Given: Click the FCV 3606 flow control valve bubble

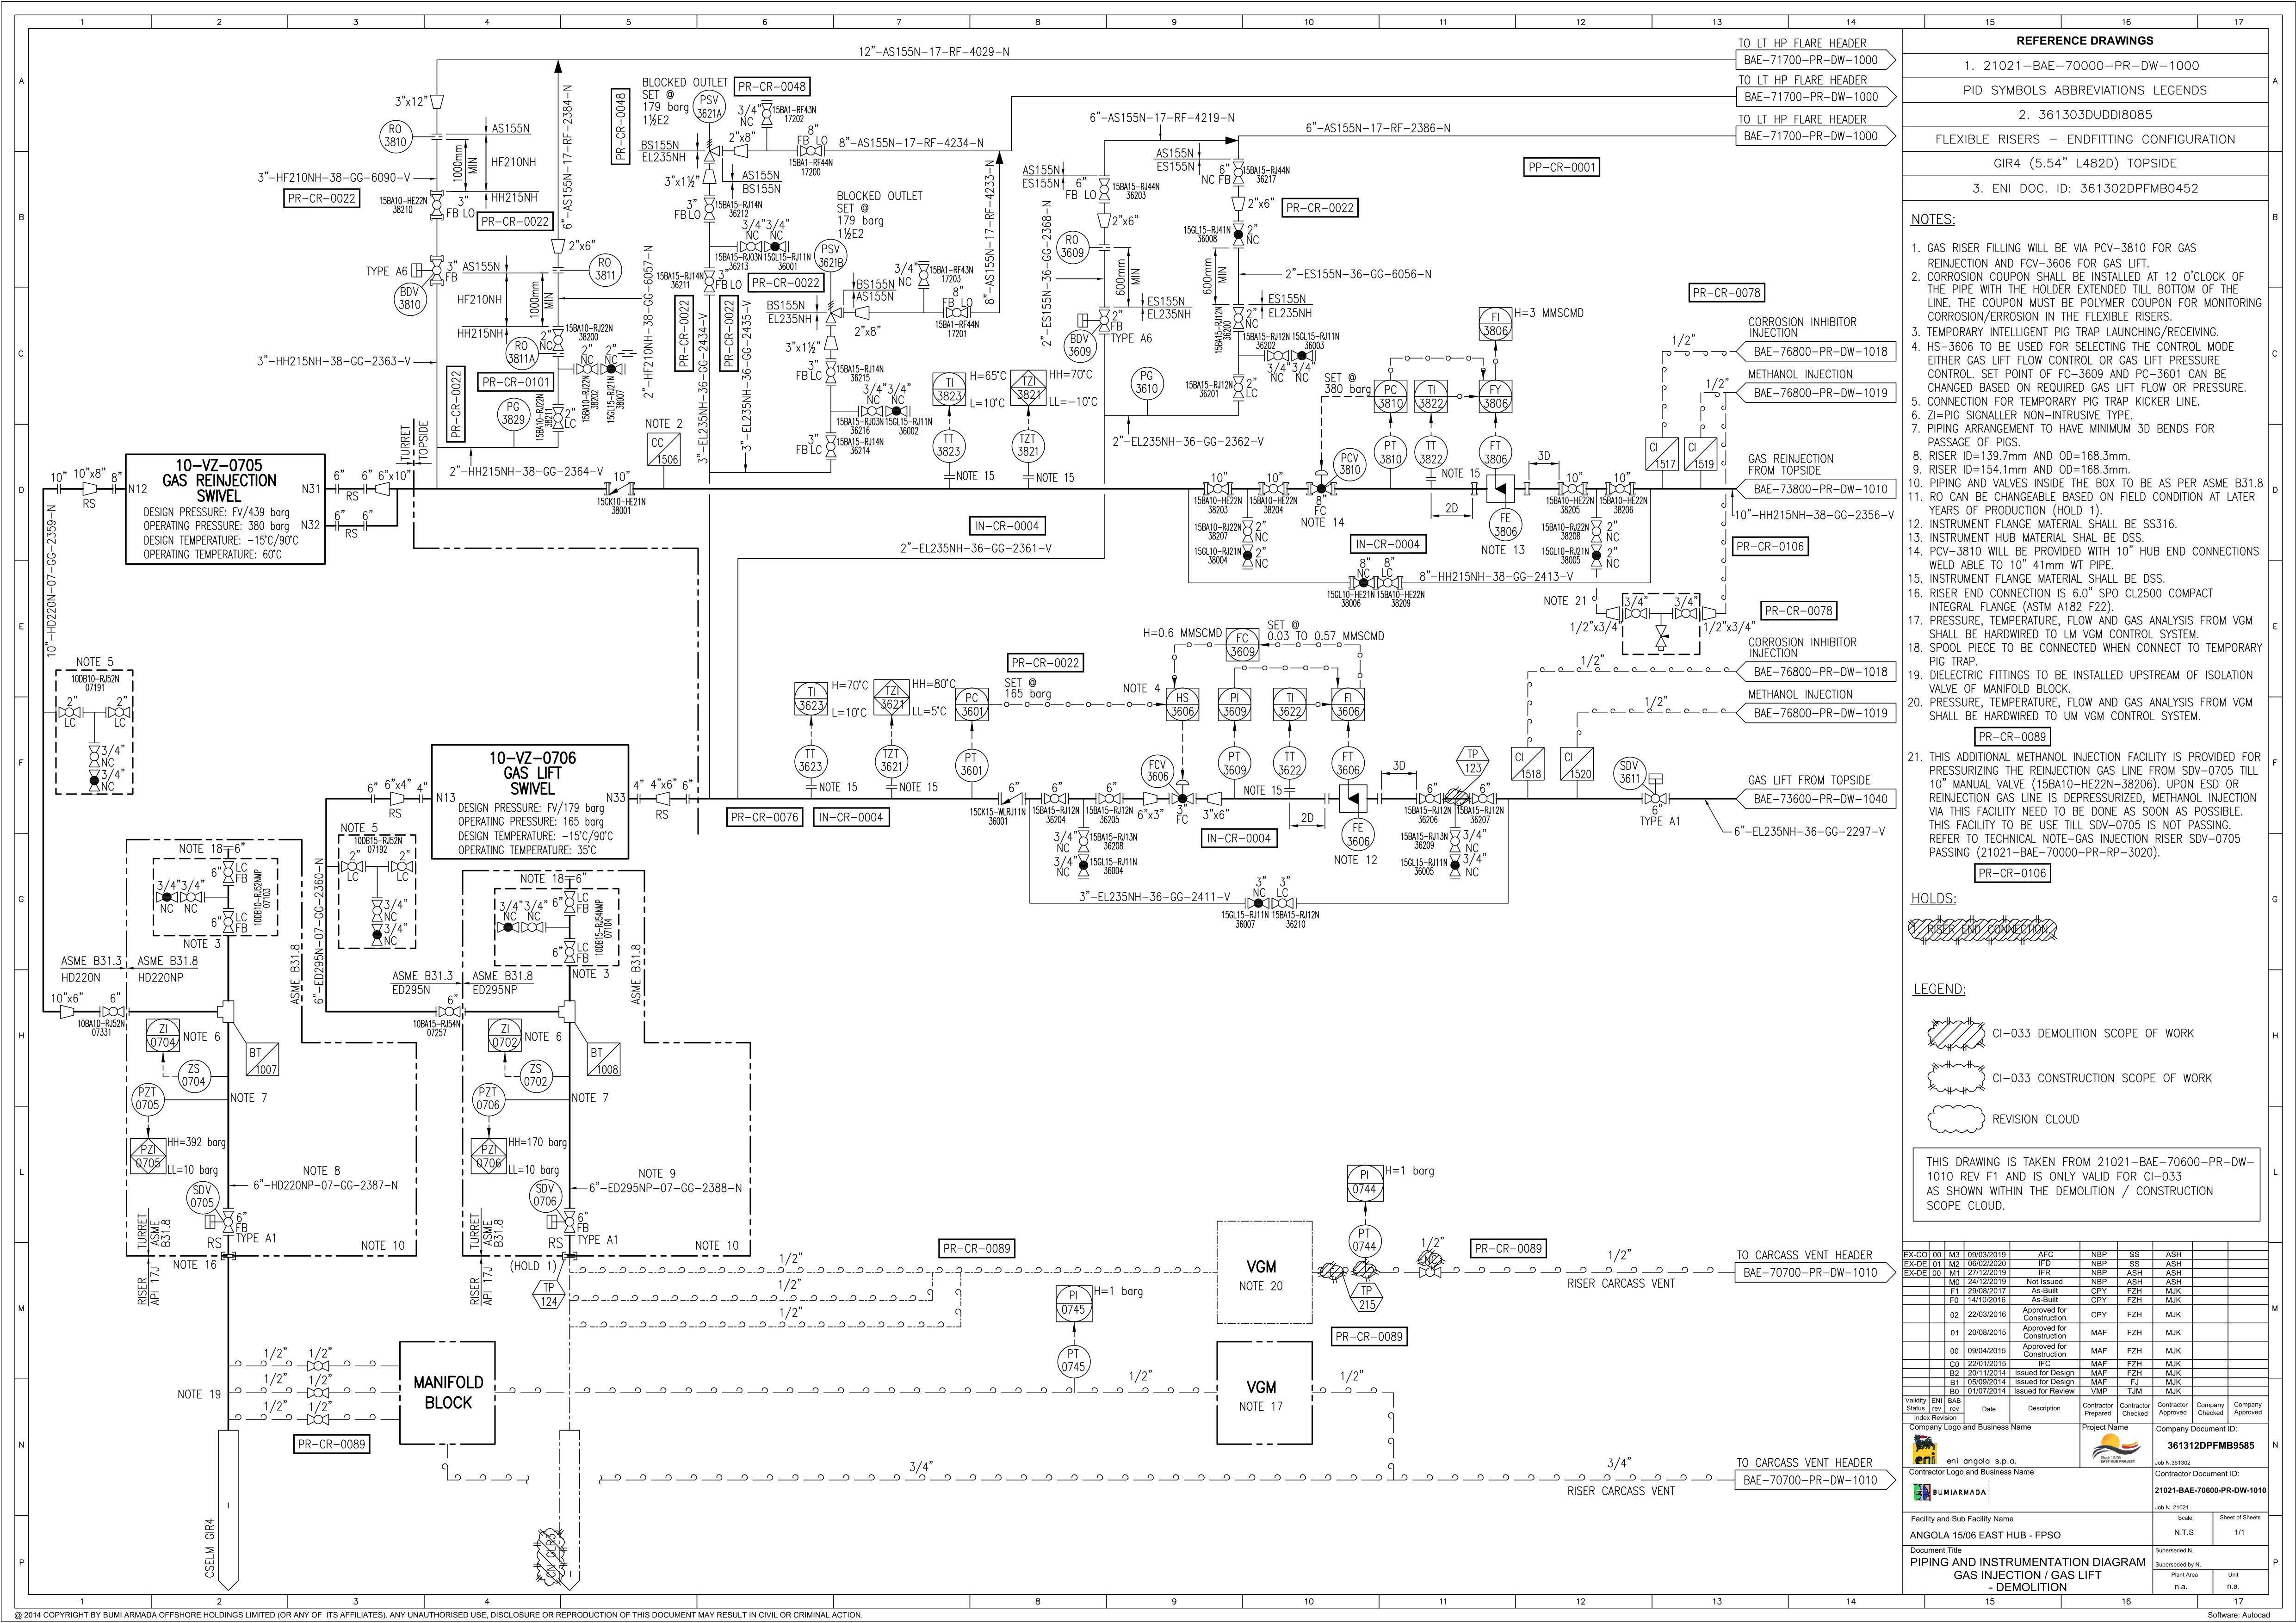Looking at the screenshot, I should [1157, 771].
